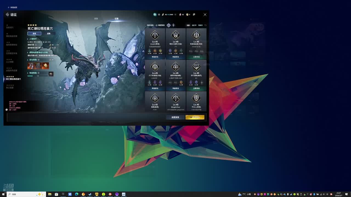Viewport: 351px width, 197px height.
Task: Click the info icon beside 背包獎勵
Action: click(x=38, y=60)
